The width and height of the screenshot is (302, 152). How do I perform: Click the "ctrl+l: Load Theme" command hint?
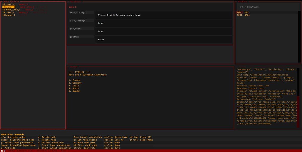point(141,140)
